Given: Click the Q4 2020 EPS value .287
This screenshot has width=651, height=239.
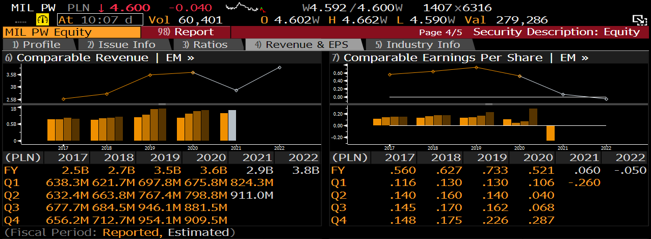Looking at the screenshot, I should (541, 220).
